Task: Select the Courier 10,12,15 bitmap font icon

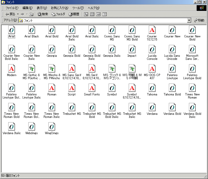Action: click(152, 30)
